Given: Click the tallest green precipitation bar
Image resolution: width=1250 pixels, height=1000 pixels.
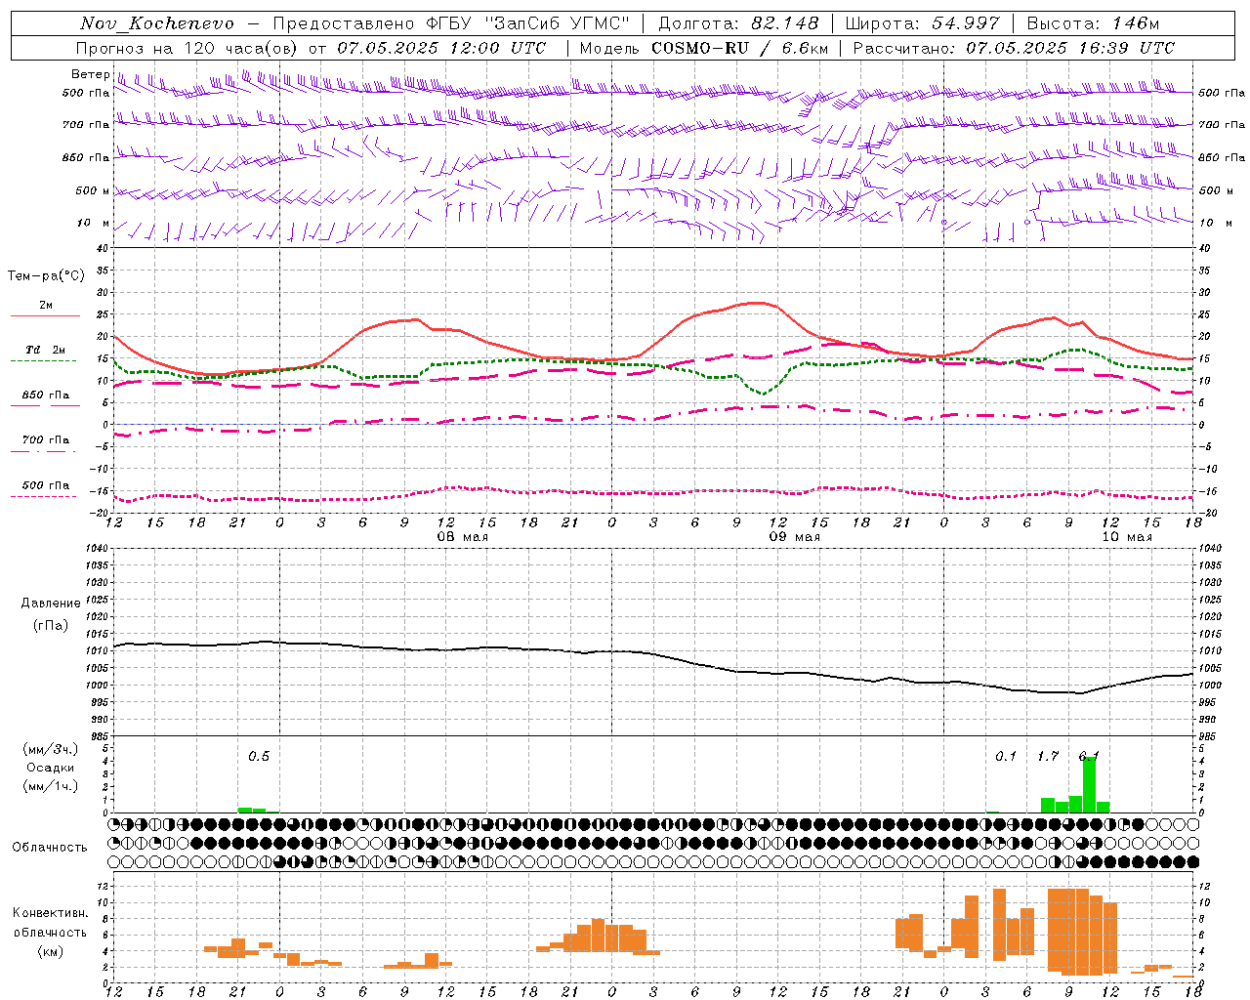Looking at the screenshot, I should pos(1089,784).
